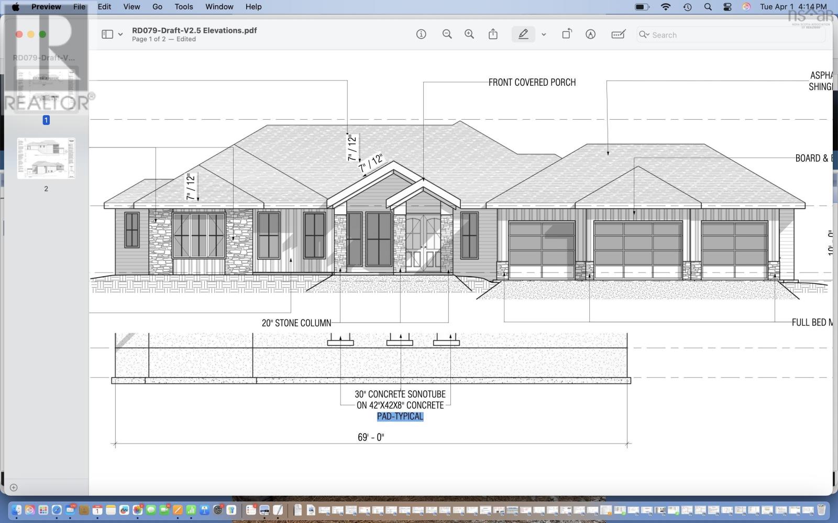Select page 2 thumbnail in sidebar
Screen dimensions: 838x523
(x=46, y=158)
